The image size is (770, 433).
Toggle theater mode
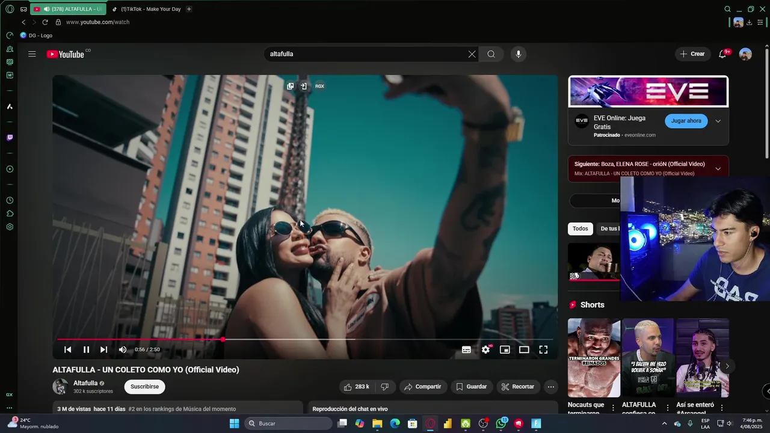coord(524,349)
